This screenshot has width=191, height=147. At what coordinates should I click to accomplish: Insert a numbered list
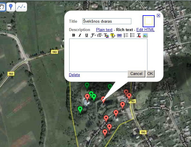pos(126,35)
